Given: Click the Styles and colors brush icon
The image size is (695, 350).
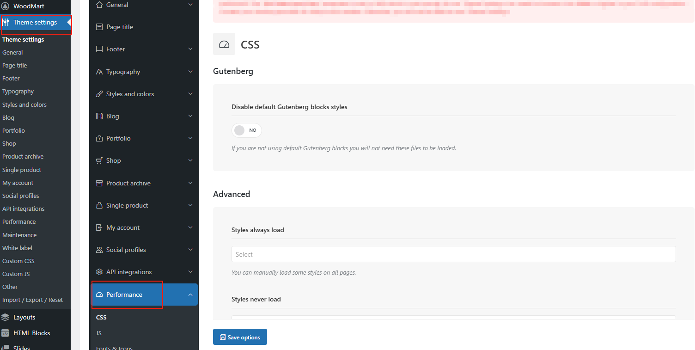Looking at the screenshot, I should click(x=99, y=94).
